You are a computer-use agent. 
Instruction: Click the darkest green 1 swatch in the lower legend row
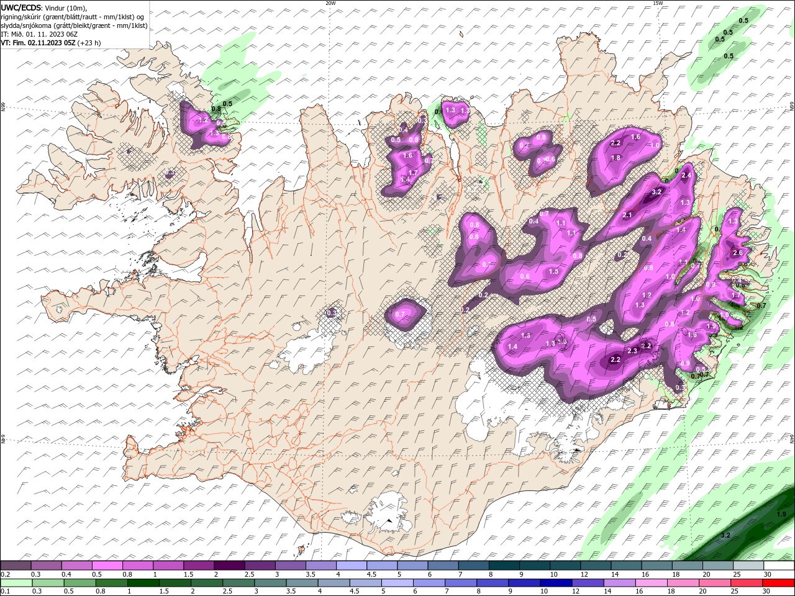(144, 583)
